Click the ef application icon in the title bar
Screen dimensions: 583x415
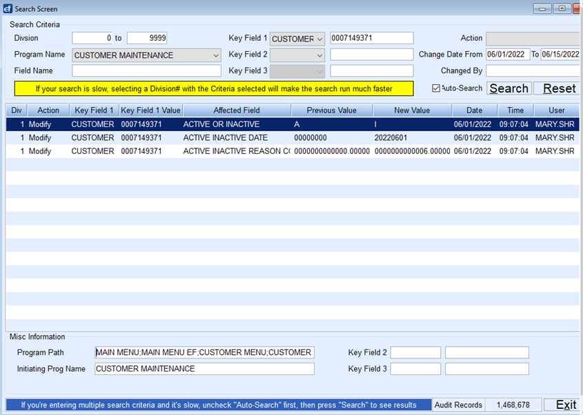point(7,8)
